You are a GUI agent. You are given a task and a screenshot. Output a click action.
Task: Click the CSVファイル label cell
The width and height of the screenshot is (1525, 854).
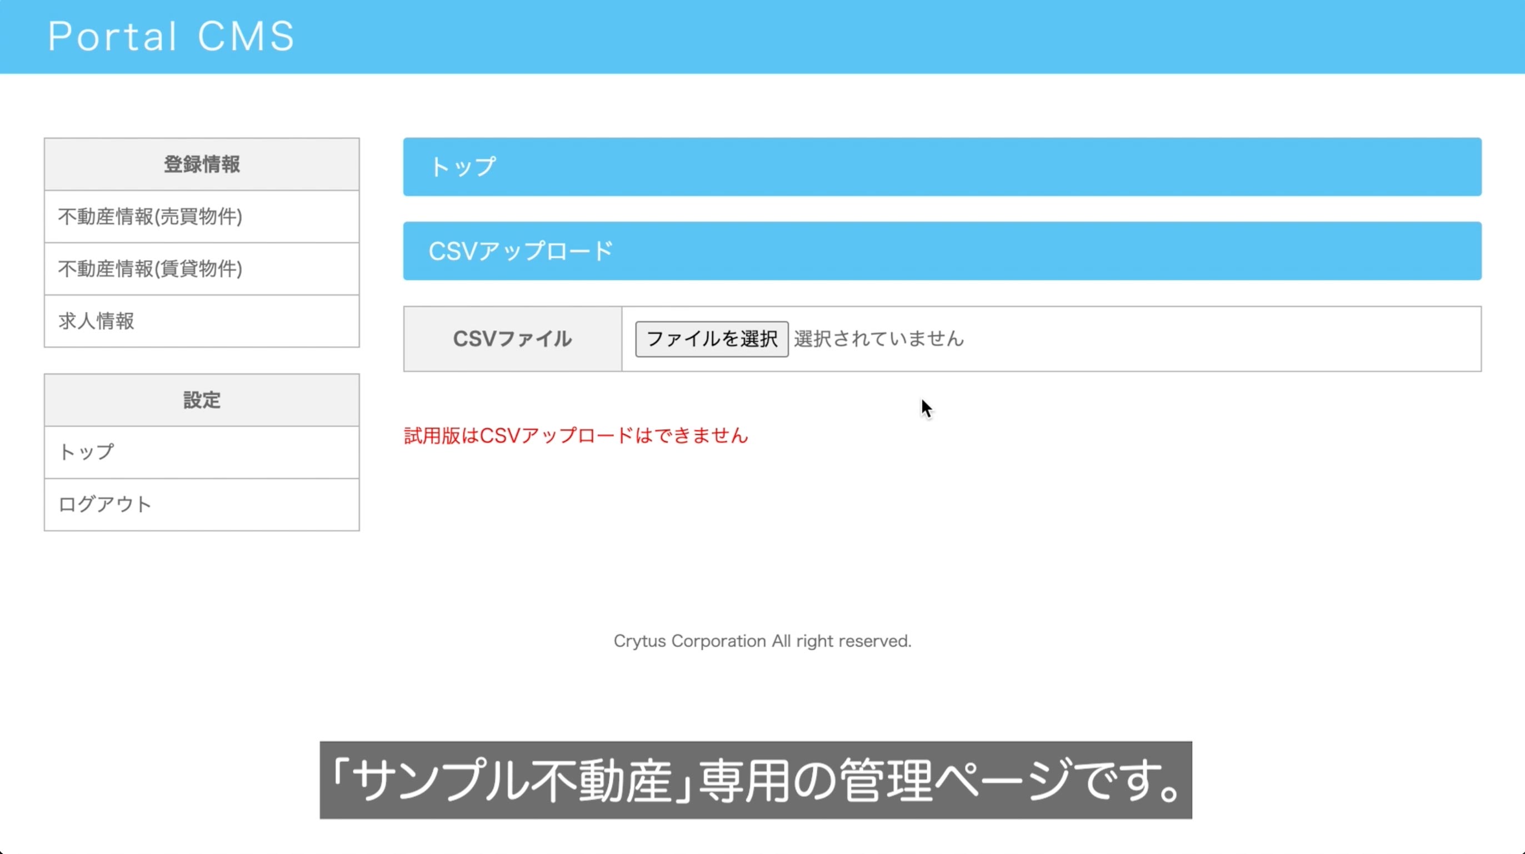[512, 339]
